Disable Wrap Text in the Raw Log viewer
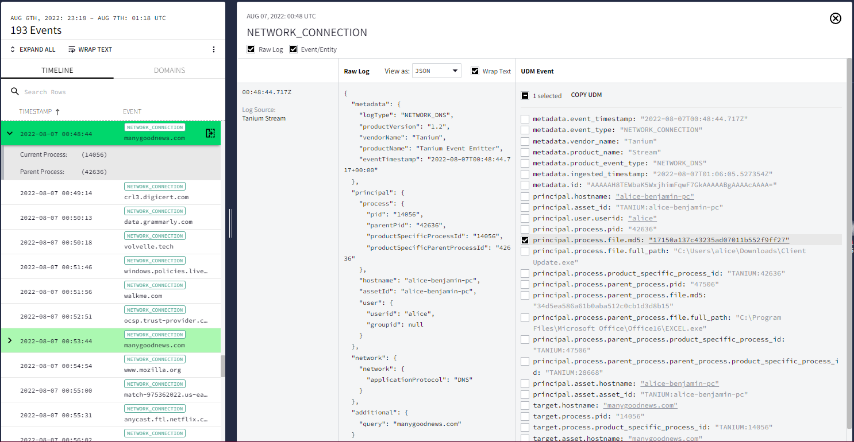Image resolution: width=854 pixels, height=442 pixels. pyautogui.click(x=475, y=71)
